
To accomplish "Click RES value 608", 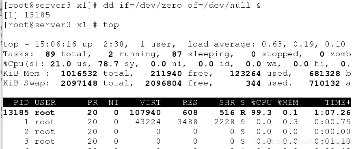I will pos(190,112).
